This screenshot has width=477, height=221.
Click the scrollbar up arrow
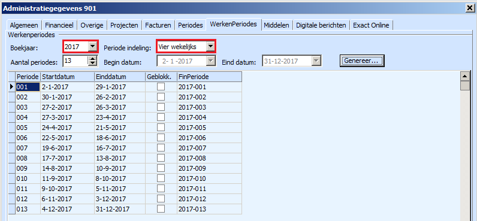point(466,76)
